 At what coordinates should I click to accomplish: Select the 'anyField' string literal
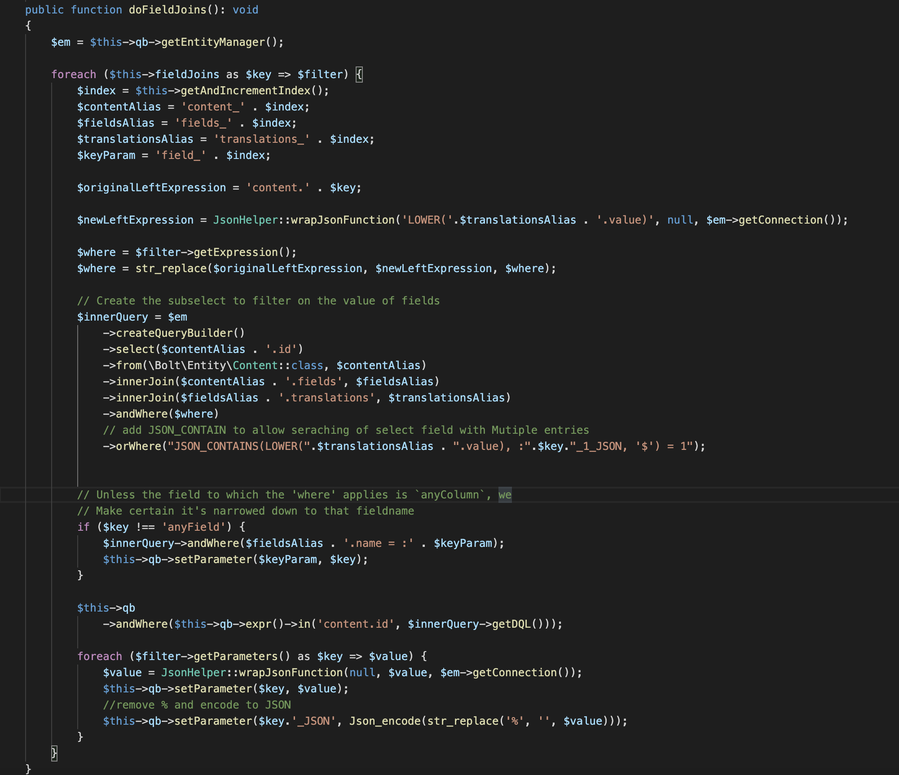pyautogui.click(x=194, y=526)
